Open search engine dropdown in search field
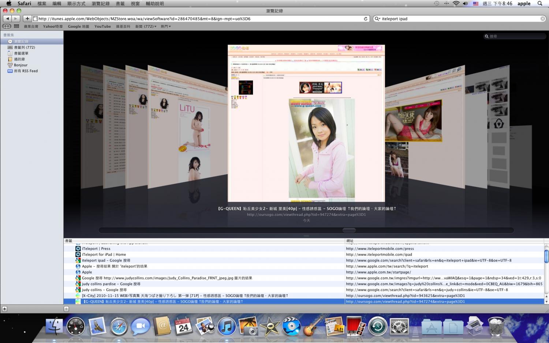The image size is (549, 343). (x=377, y=19)
